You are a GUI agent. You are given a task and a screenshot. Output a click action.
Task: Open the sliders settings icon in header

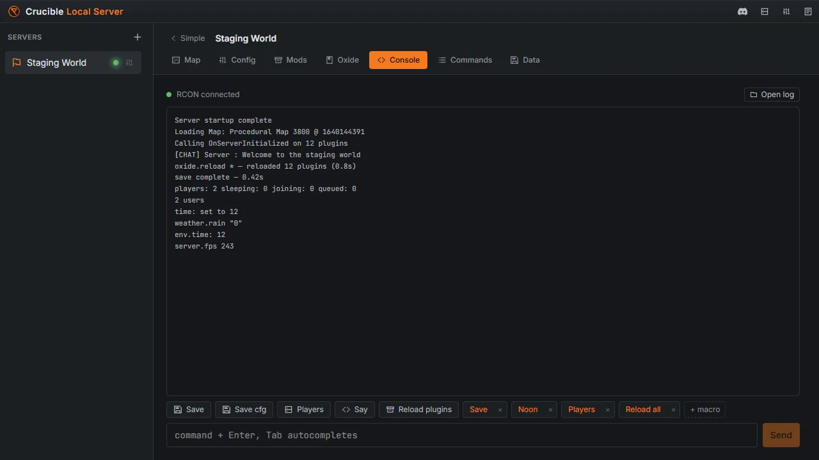pos(786,11)
